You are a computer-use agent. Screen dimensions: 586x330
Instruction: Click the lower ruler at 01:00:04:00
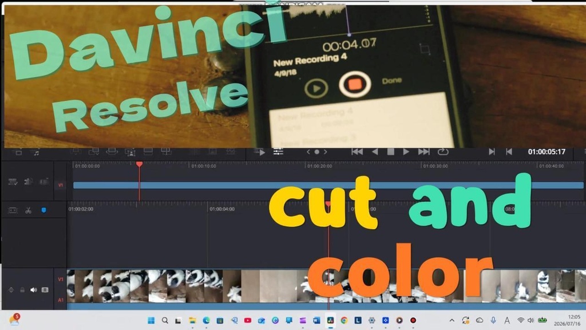(222, 209)
